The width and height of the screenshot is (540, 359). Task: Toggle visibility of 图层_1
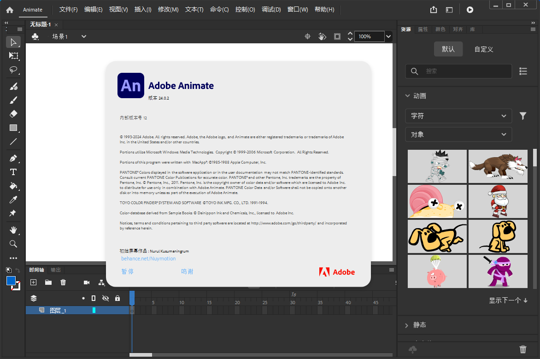[x=106, y=310]
